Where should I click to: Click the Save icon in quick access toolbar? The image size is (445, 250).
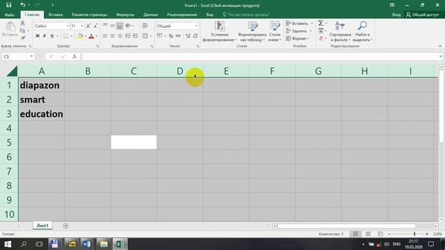point(9,5)
